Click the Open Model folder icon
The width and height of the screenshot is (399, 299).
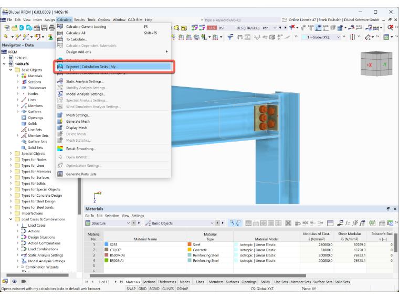15,28
